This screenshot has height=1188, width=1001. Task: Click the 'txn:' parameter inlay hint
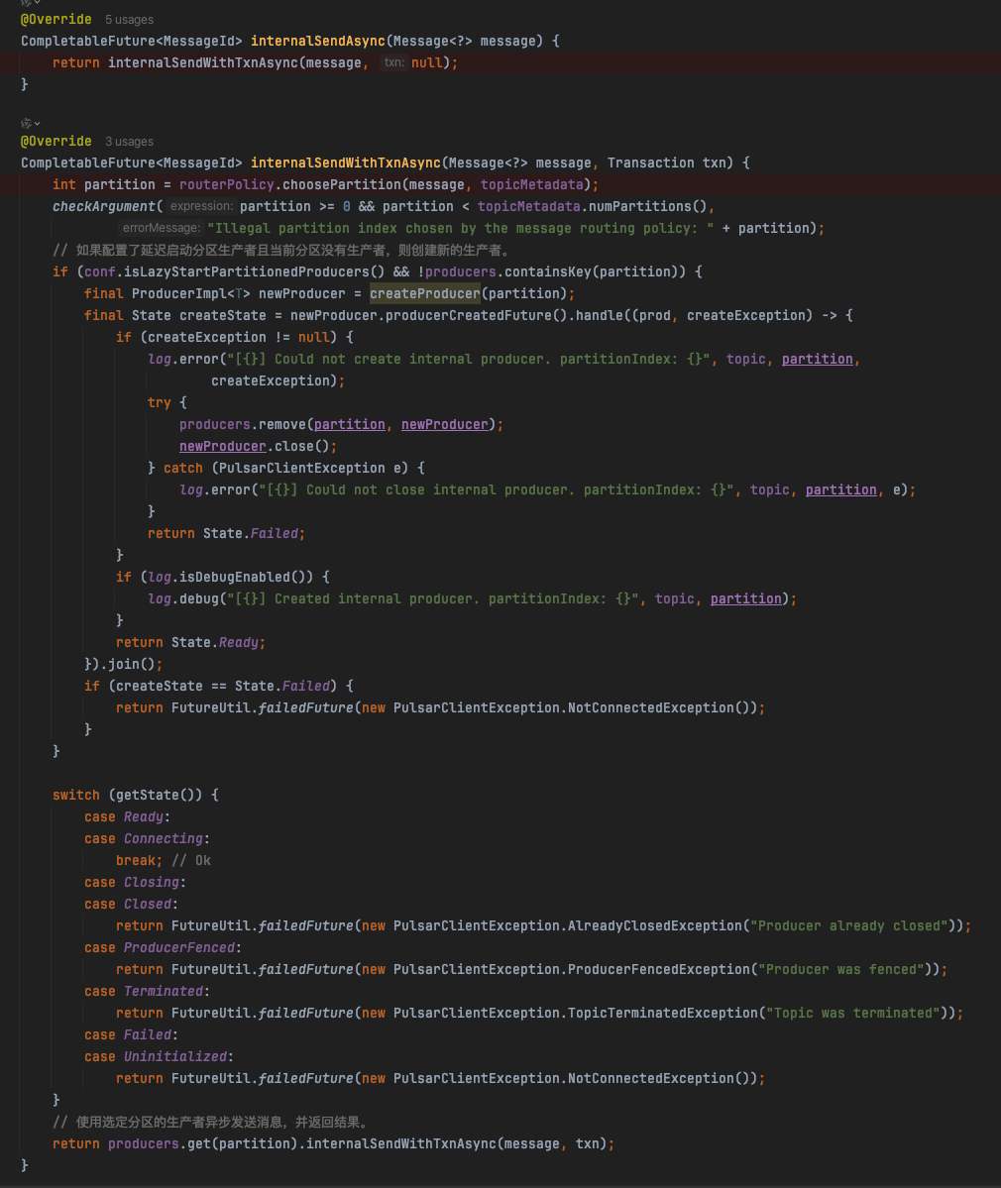click(x=393, y=62)
